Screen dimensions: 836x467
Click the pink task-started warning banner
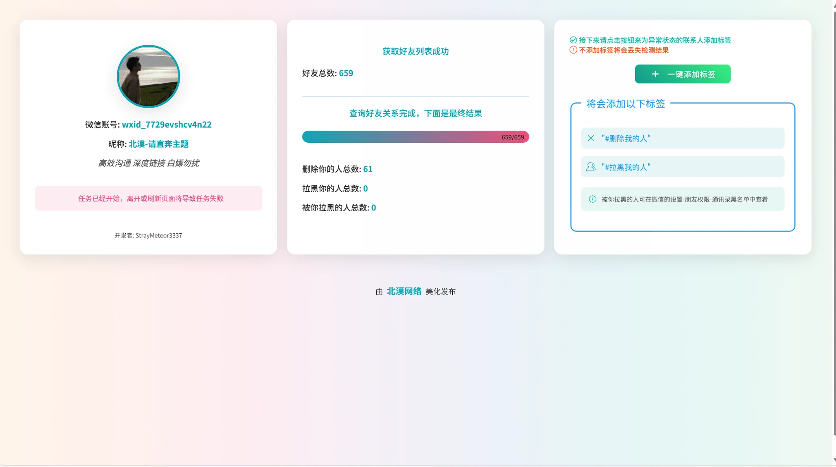(148, 198)
